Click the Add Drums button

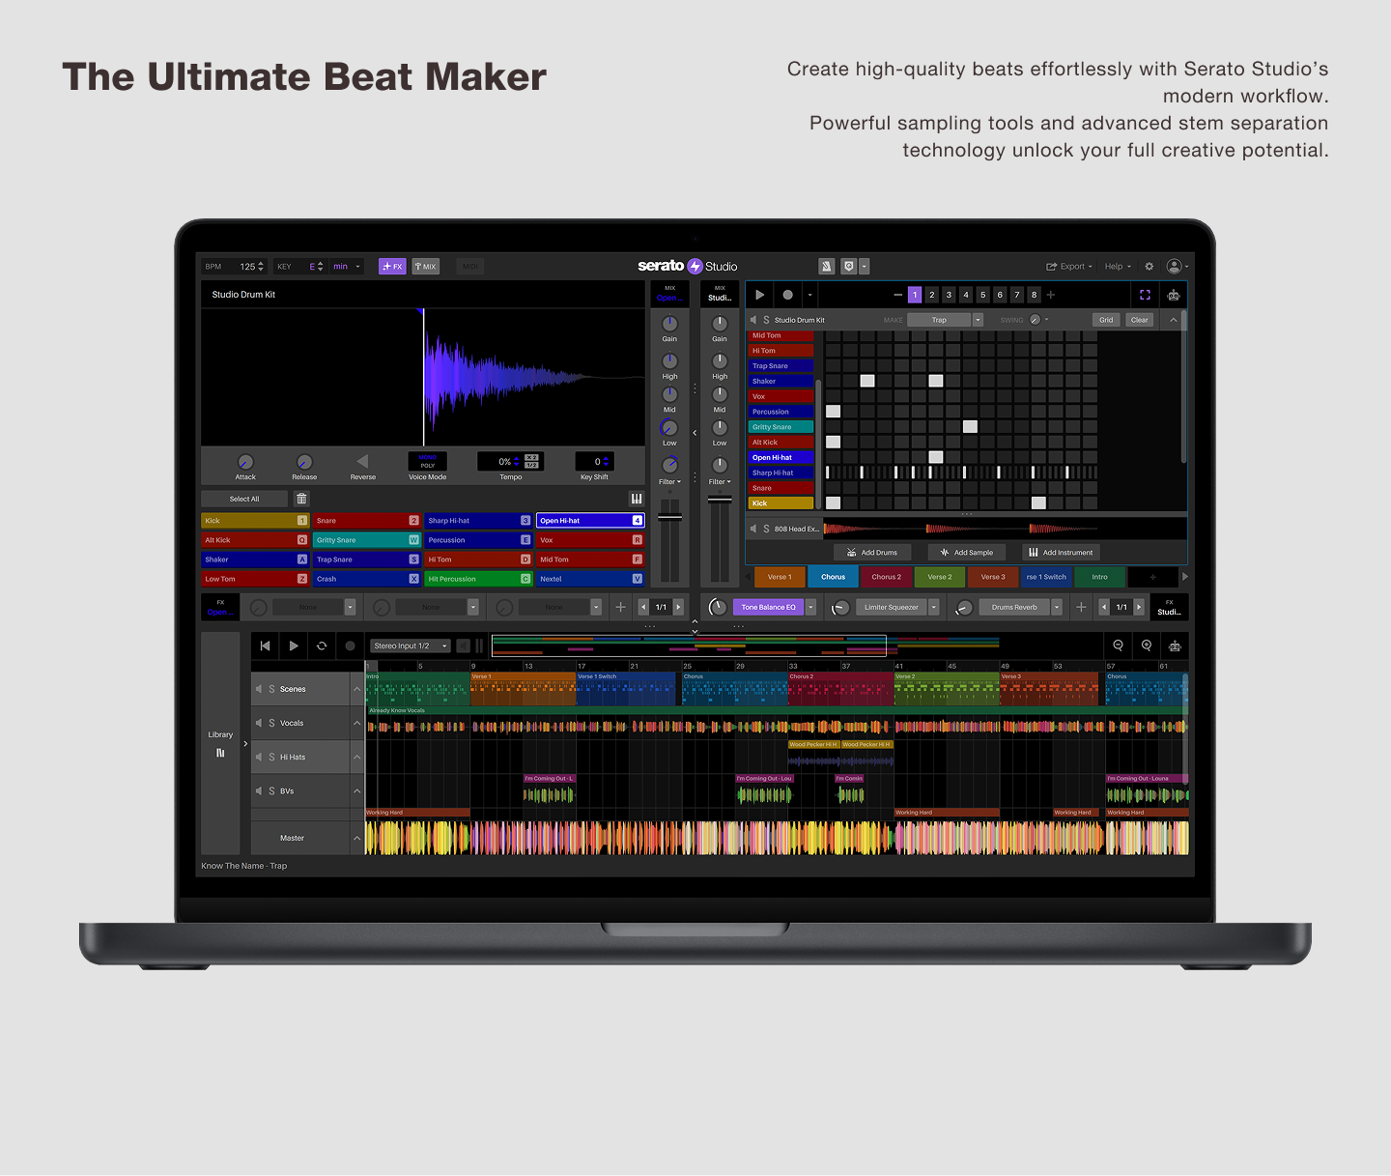click(x=872, y=553)
